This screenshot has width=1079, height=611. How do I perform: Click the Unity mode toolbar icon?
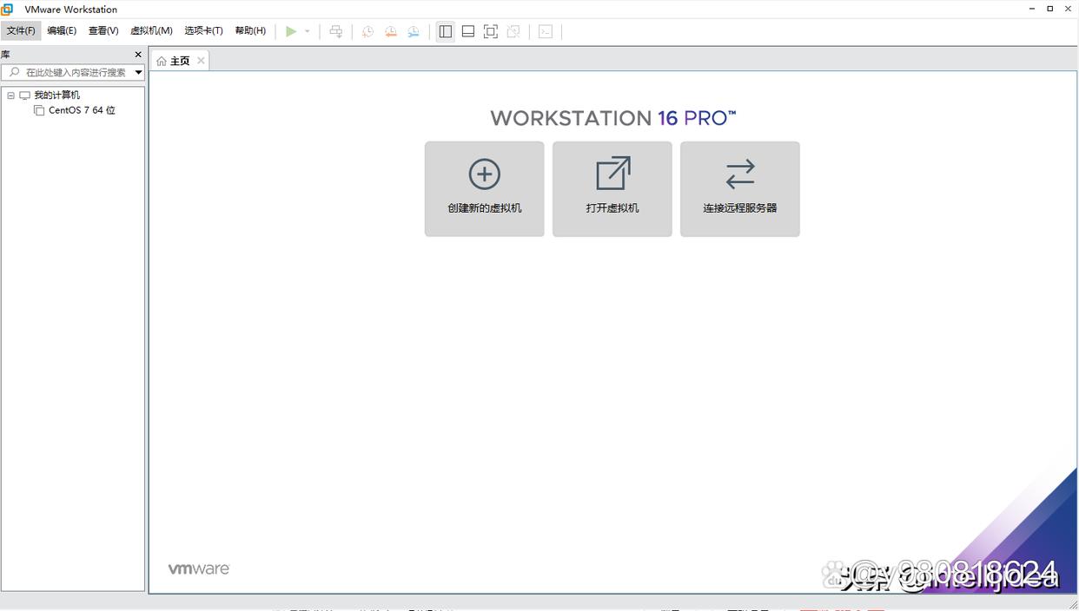pos(513,31)
